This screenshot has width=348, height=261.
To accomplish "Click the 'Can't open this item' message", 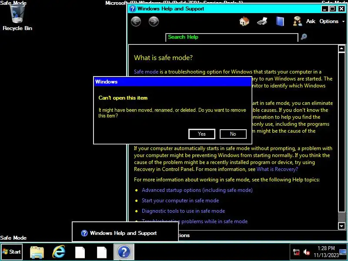I will coord(123,98).
